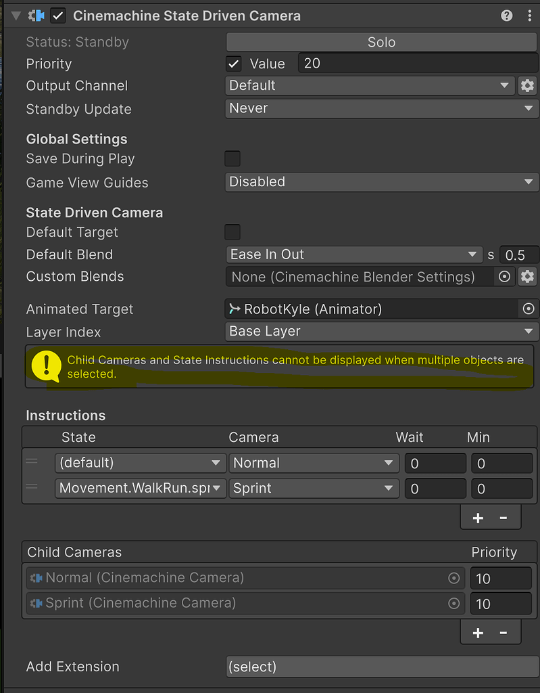This screenshot has width=540, height=693.
Task: Click the Custom Blends settings gear icon
Action: pos(527,276)
